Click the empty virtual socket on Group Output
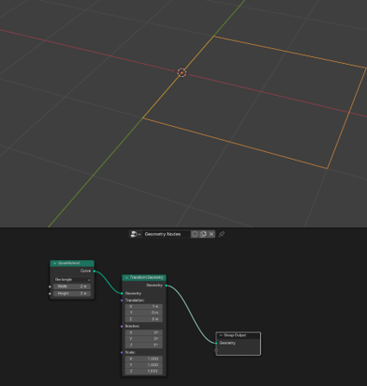367x386 pixels. [216, 350]
